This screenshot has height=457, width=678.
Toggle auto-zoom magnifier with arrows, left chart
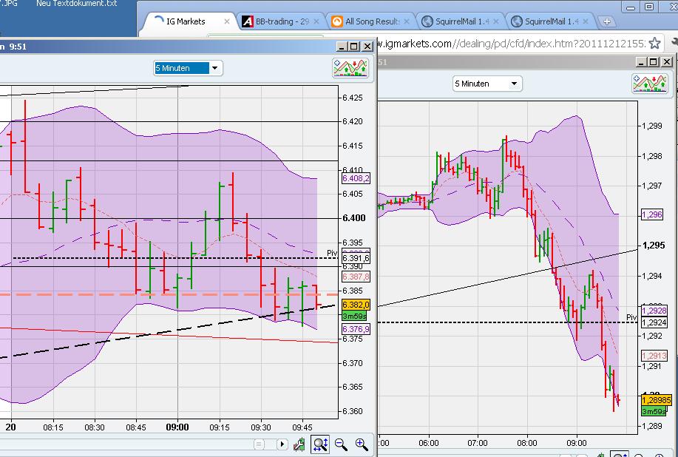coord(320,444)
